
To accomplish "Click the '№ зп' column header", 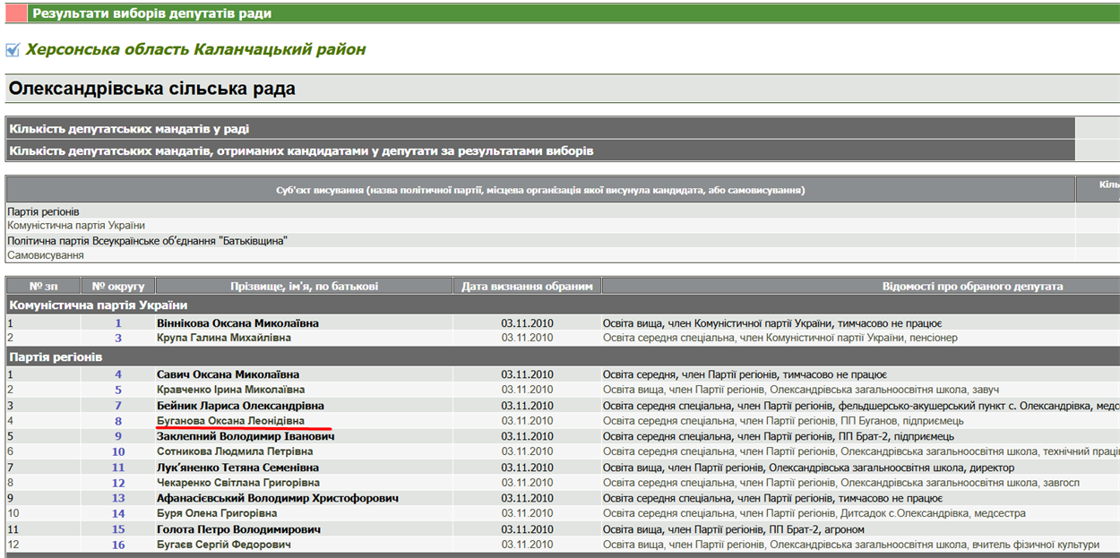I will [x=43, y=287].
